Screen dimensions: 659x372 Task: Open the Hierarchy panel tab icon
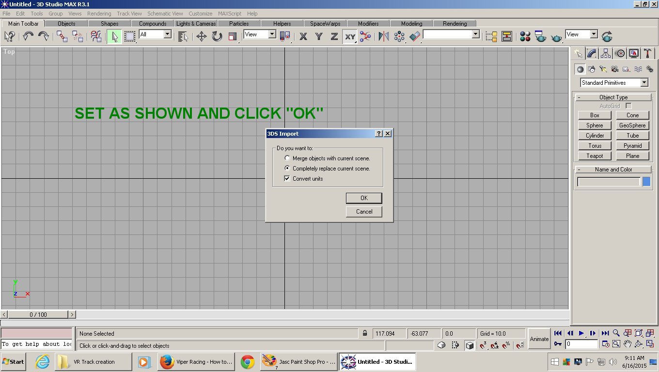pos(606,53)
